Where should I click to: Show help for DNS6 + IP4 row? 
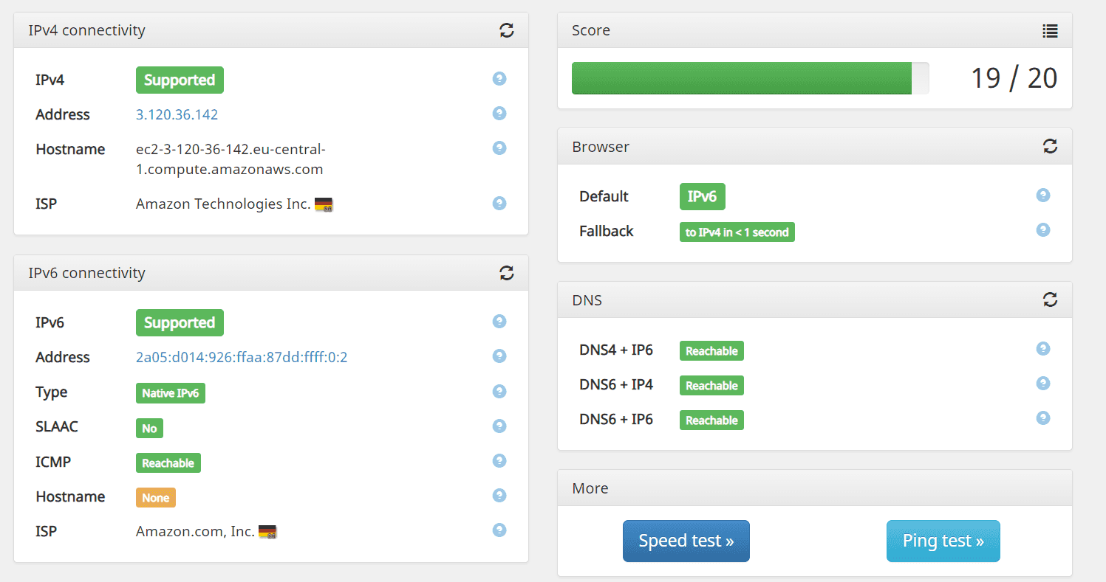click(1042, 384)
